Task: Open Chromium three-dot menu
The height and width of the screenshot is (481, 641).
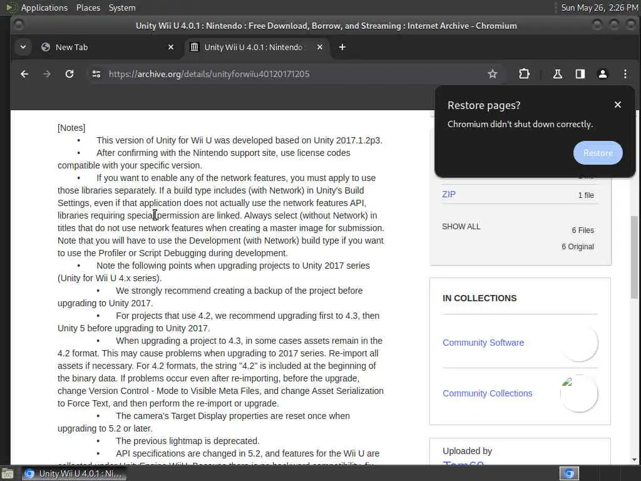Action: click(x=625, y=74)
